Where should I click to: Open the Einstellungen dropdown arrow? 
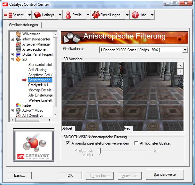pos(127,15)
